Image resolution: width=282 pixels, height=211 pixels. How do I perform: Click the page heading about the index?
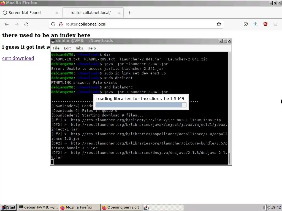point(46,35)
